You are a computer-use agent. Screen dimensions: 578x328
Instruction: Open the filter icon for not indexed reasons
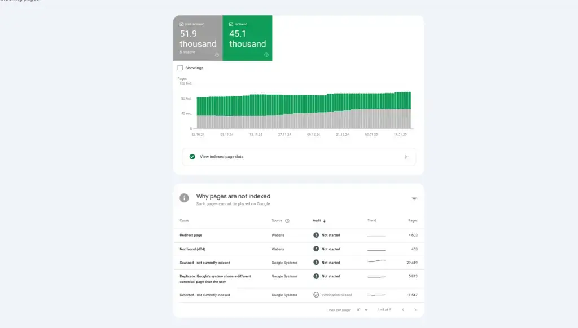click(x=414, y=198)
